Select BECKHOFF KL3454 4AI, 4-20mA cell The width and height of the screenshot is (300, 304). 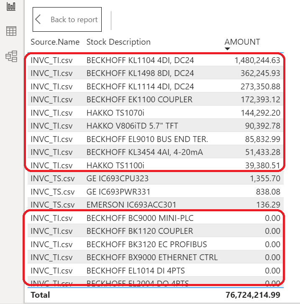click(x=144, y=152)
